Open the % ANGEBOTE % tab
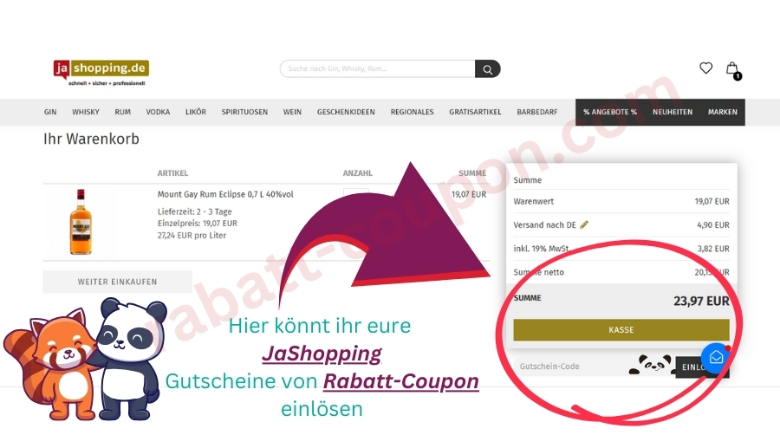Screen dimensions: 780x435 coord(610,112)
